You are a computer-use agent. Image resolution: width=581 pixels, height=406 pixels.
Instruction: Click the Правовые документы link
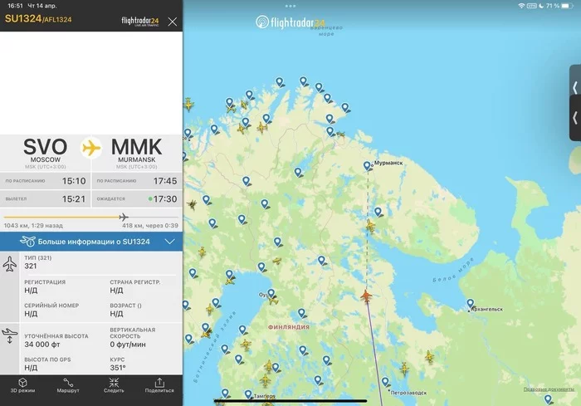pos(549,389)
